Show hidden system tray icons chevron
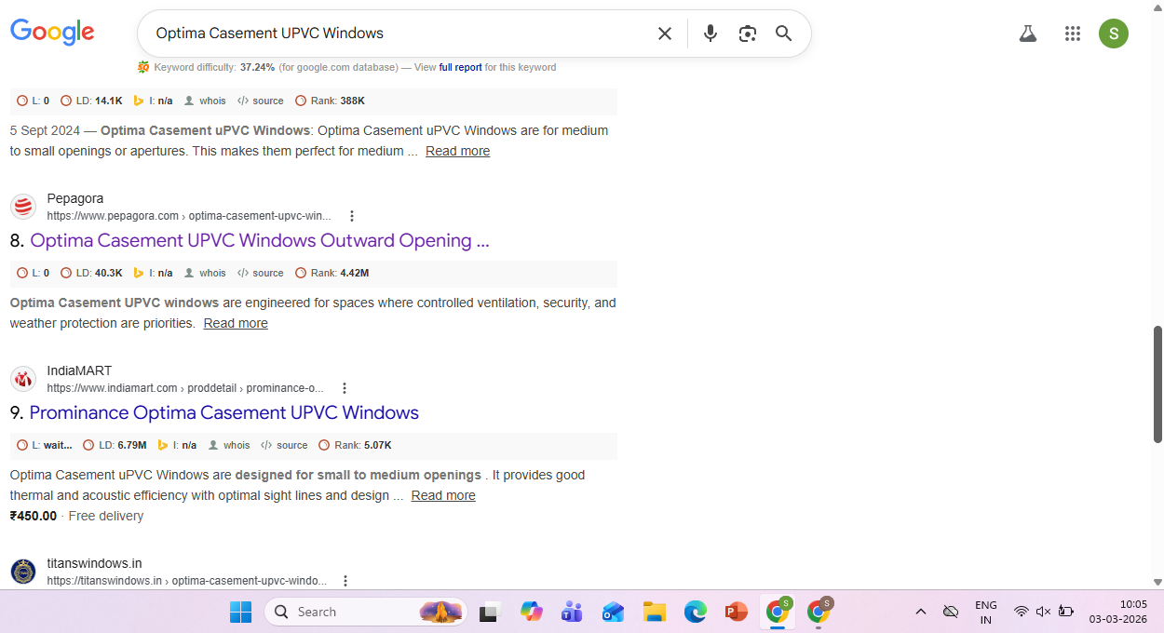Screen dimensions: 1164x633 [x=921, y=612]
